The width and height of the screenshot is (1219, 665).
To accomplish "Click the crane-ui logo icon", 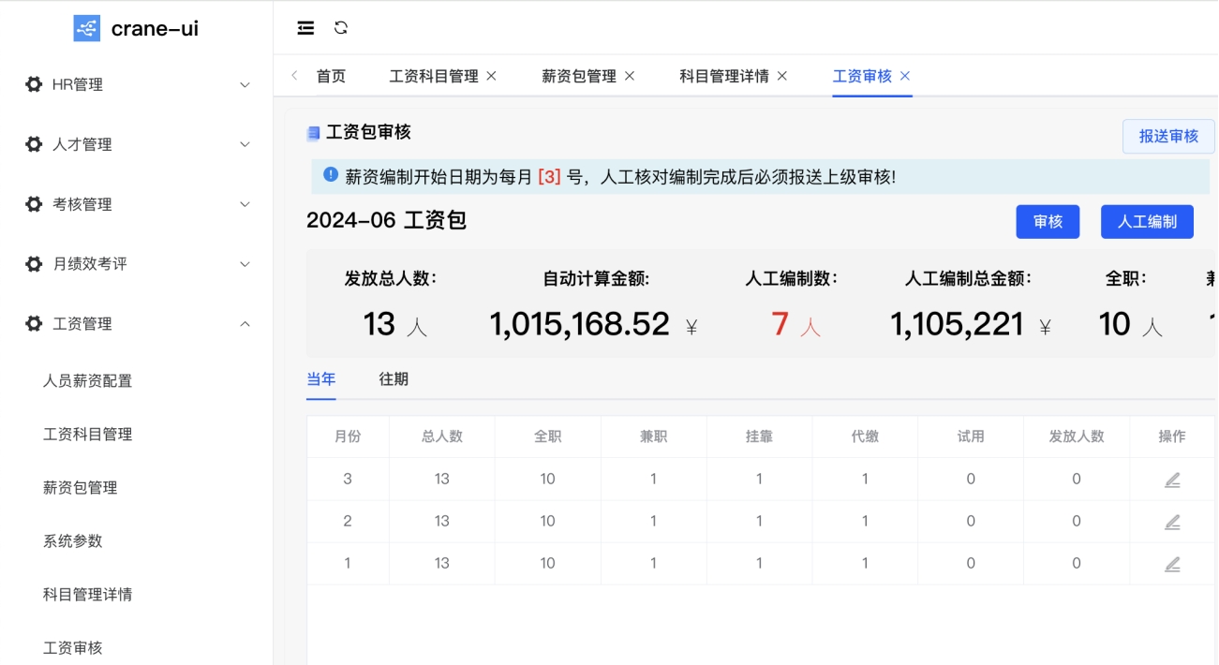I will coord(86,28).
